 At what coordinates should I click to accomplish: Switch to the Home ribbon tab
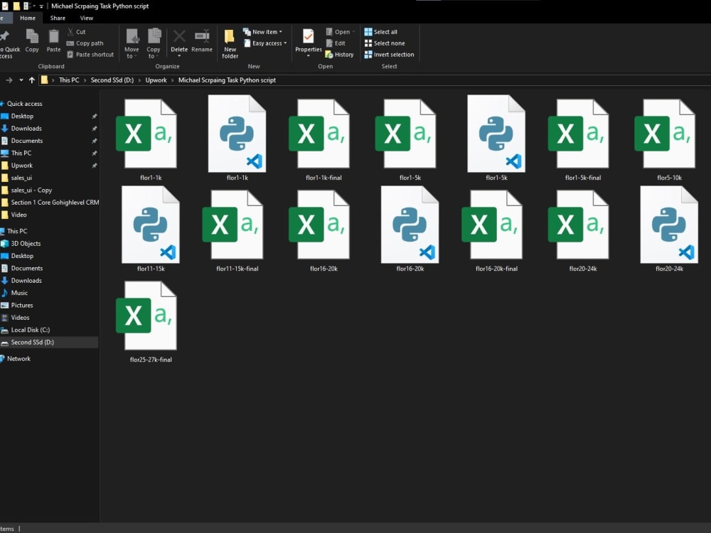pos(28,18)
